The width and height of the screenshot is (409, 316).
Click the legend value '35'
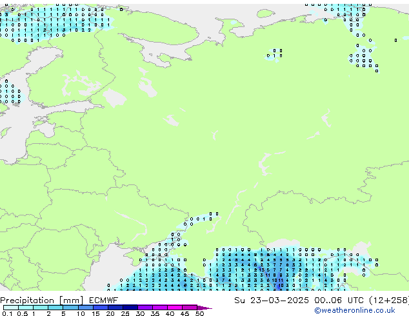155,313
